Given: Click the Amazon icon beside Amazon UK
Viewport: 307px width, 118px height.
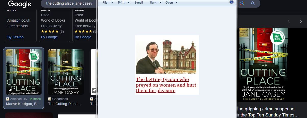Looking at the screenshot, I should (x=7, y=99).
